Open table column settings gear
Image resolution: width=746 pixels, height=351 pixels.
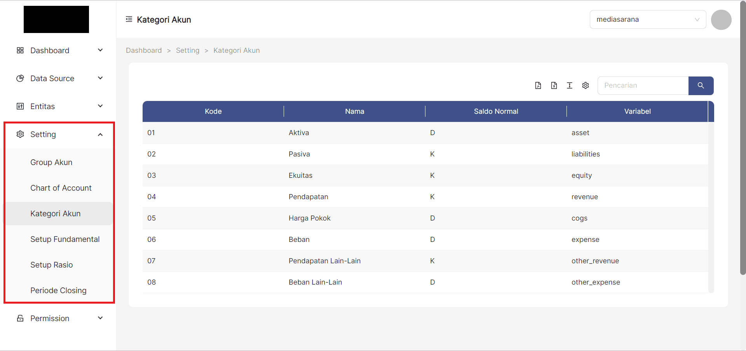coord(586,85)
